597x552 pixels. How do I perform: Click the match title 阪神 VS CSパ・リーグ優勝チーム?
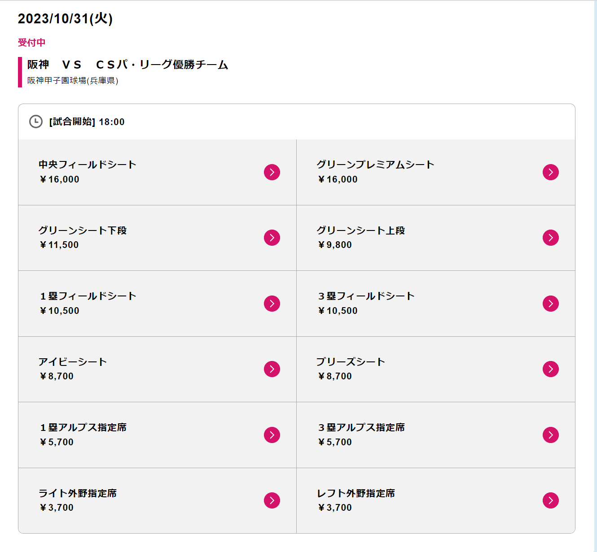coord(128,65)
